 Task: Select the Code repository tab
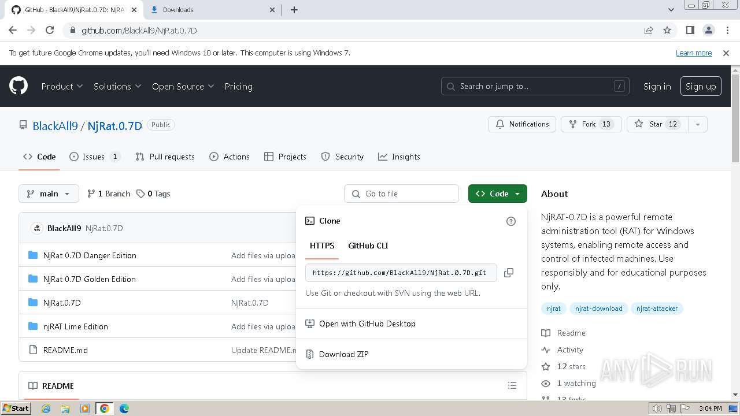pyautogui.click(x=39, y=157)
